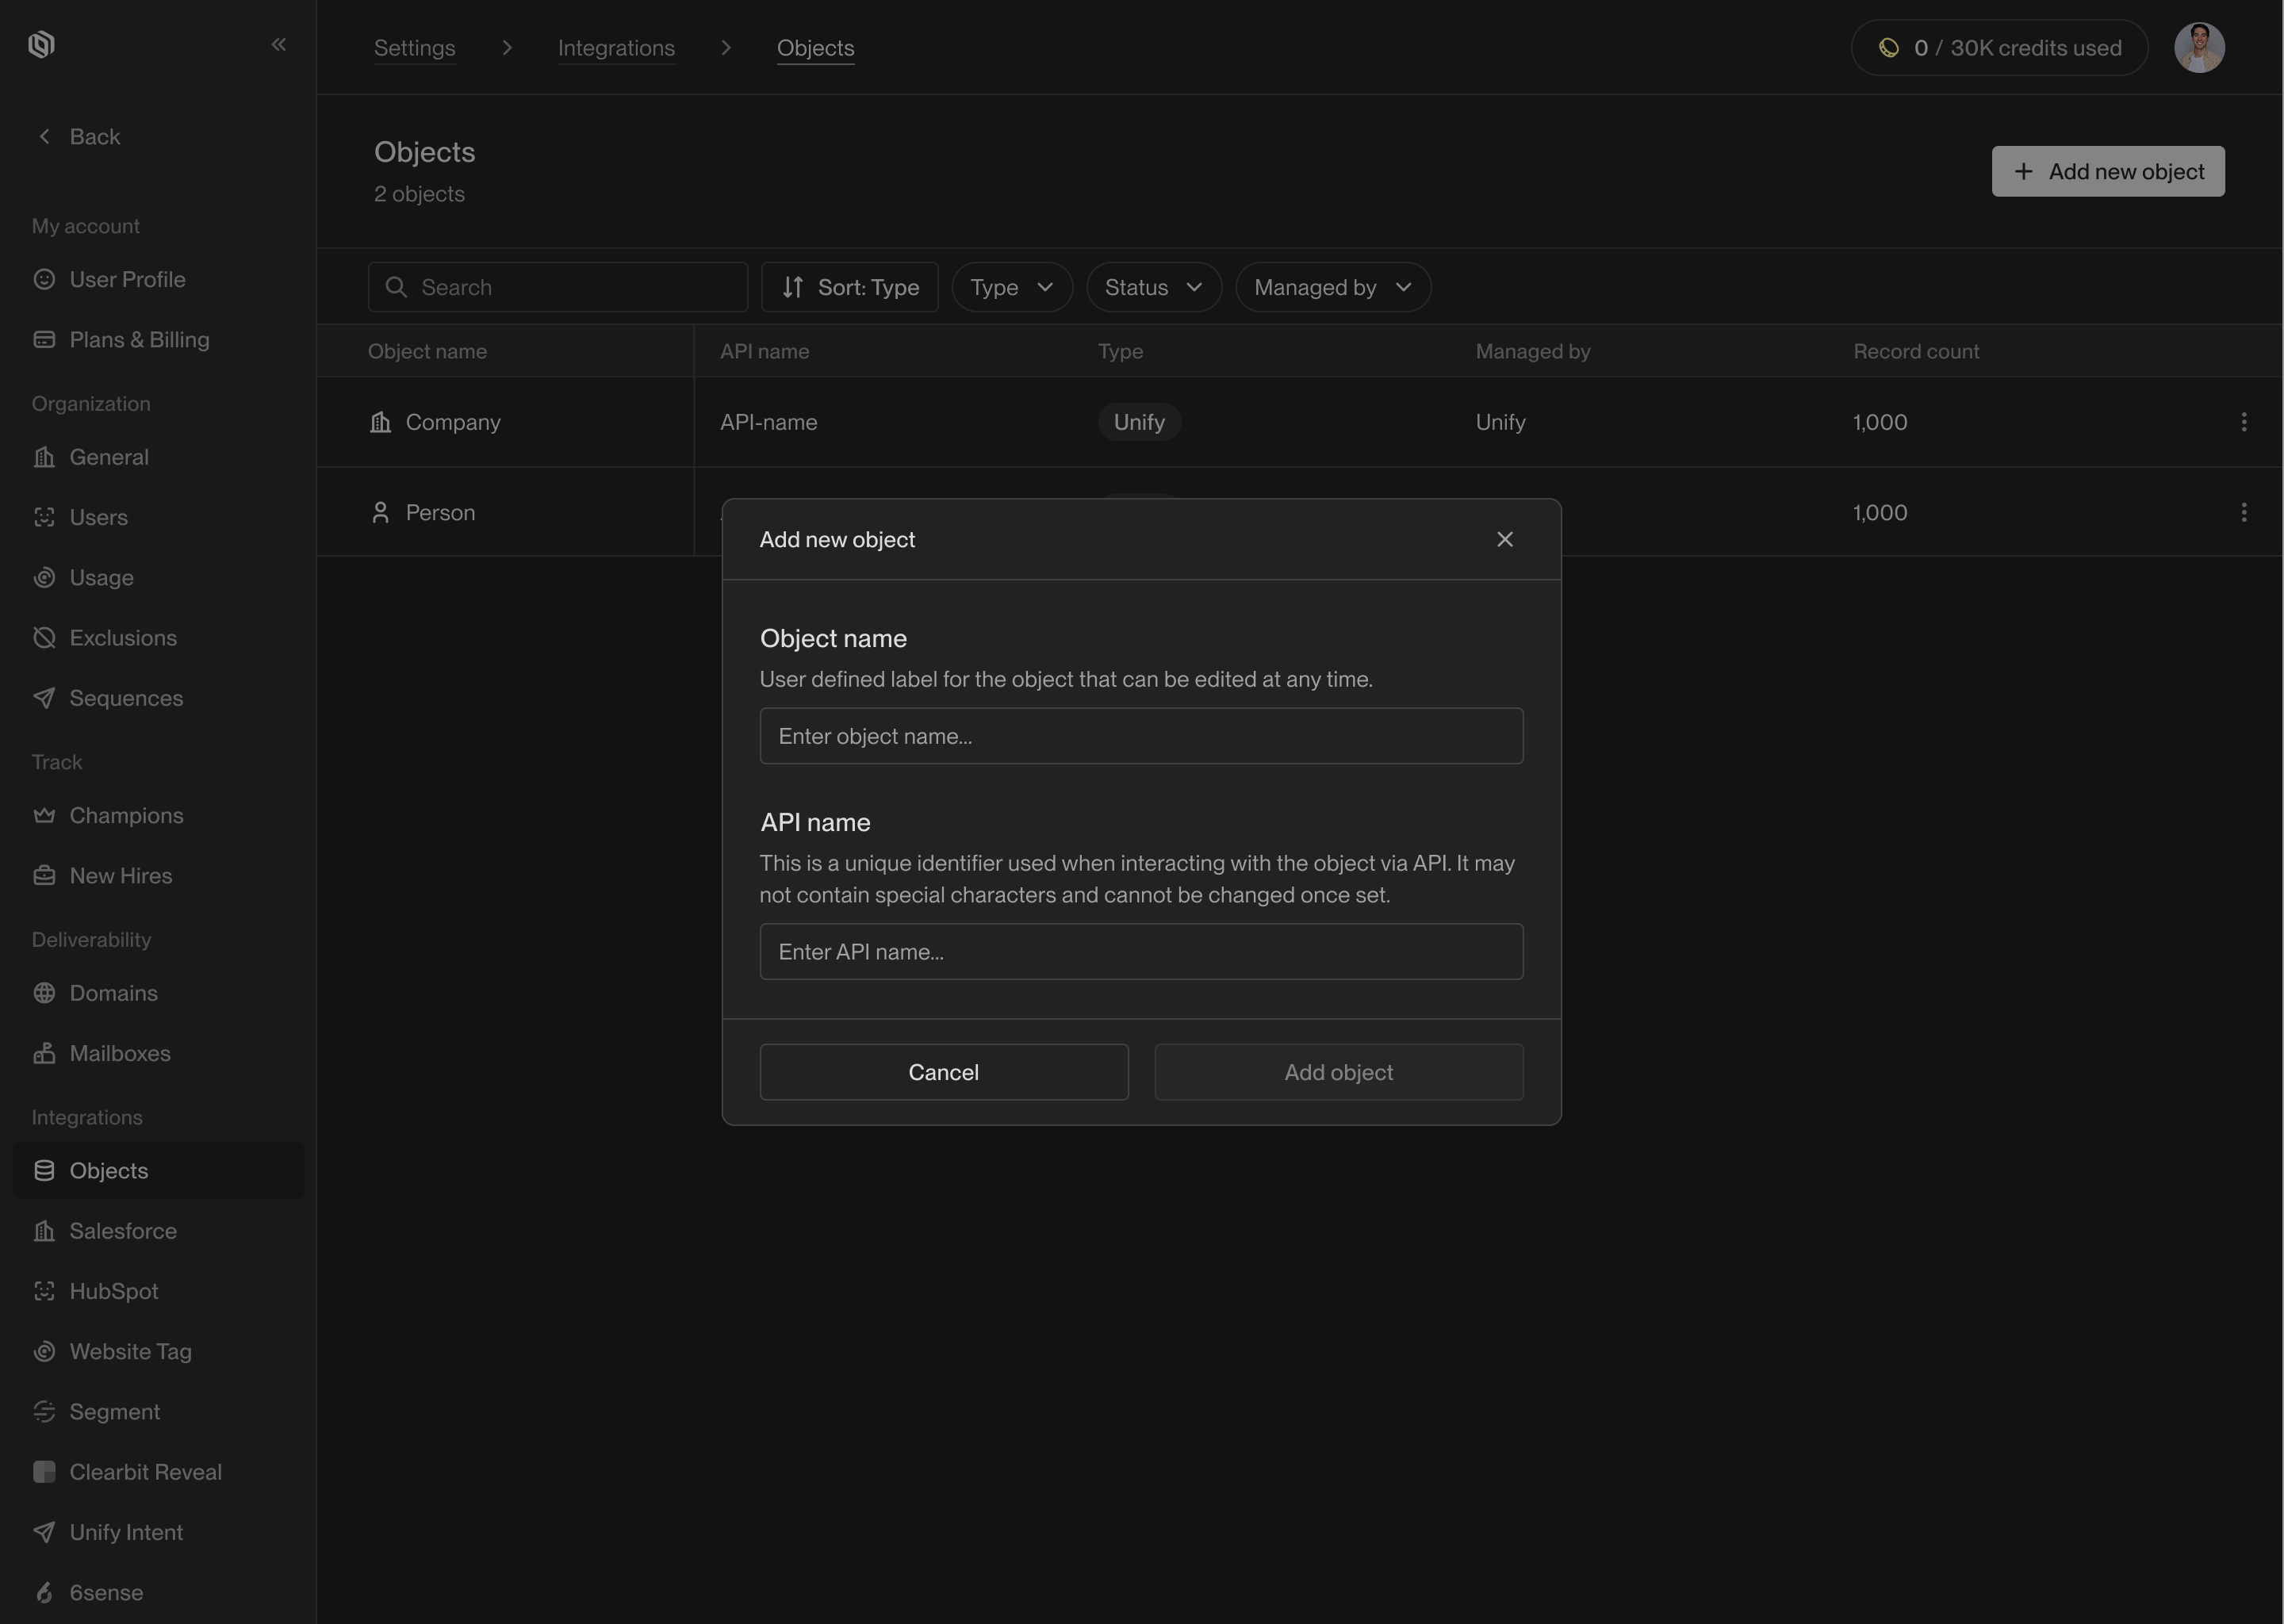Open the Champions sidebar item

click(126, 815)
